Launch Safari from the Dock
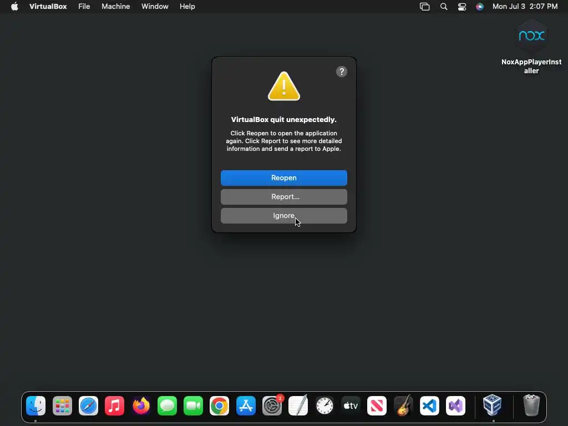 click(88, 405)
